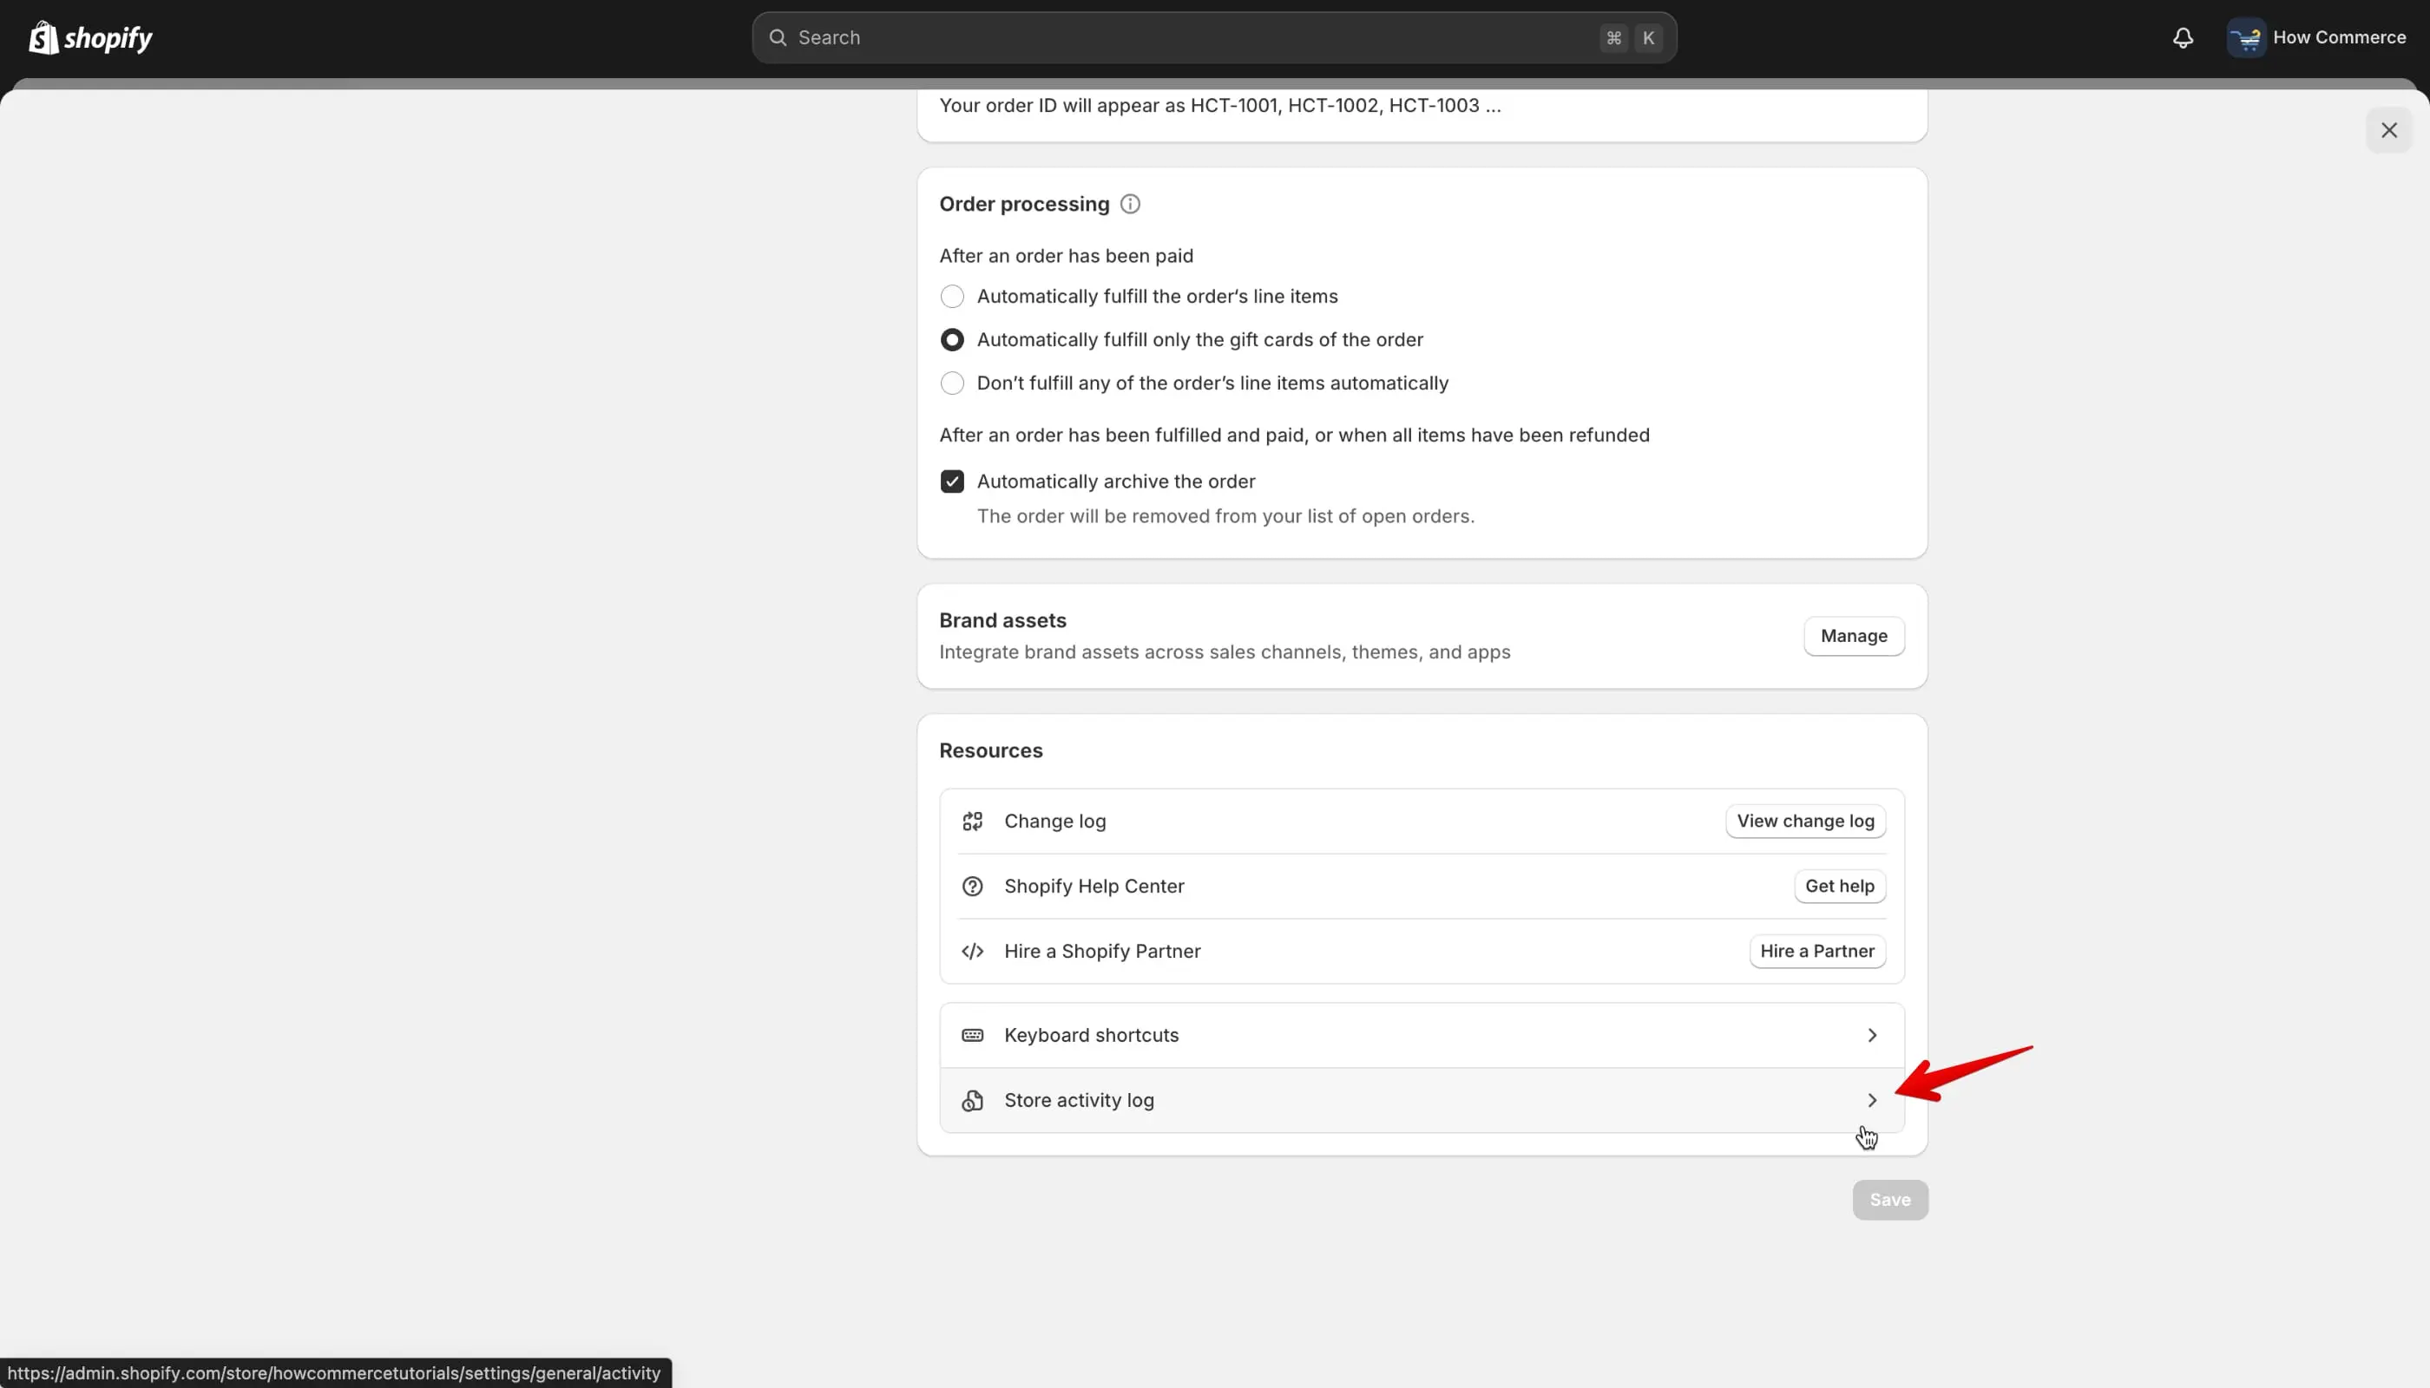
Task: Click 'After an order has been paid' text
Action: 1065,256
